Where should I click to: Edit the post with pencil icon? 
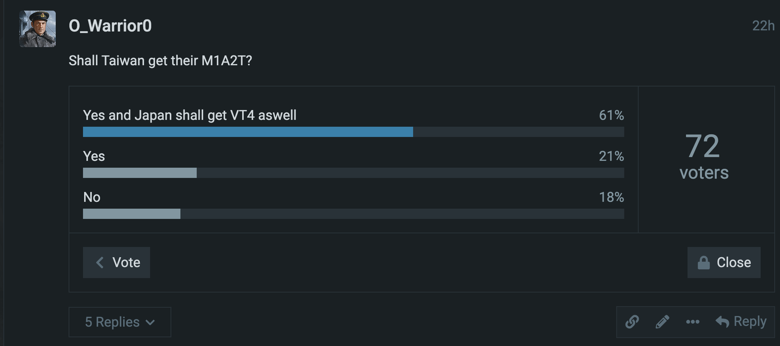point(662,322)
